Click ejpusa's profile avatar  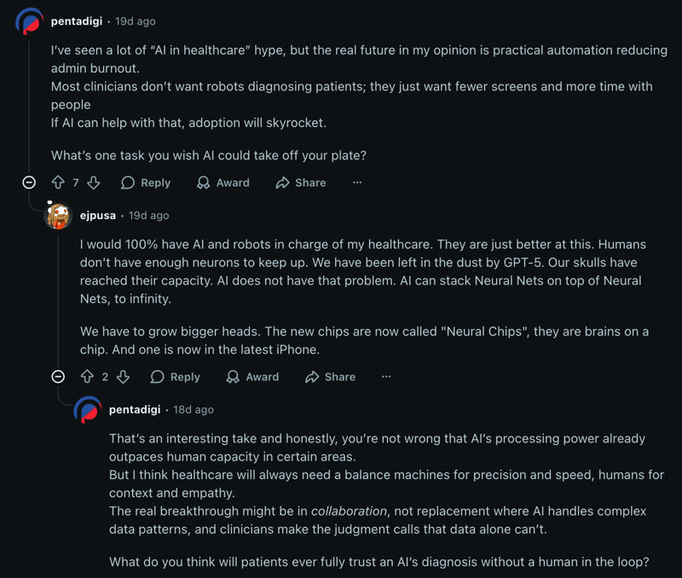[58, 216]
